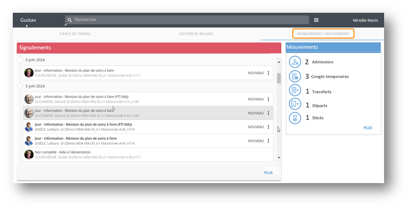The image size is (410, 209).
Task: Open the Signalements / Mouvements tab
Action: click(323, 34)
